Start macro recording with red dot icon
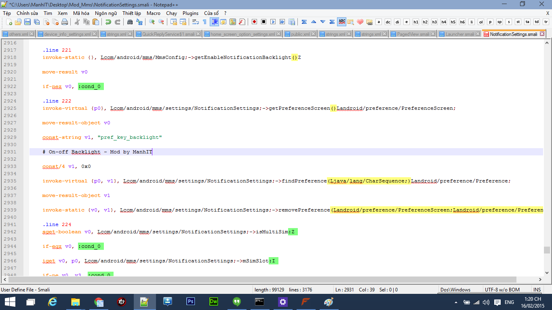The height and width of the screenshot is (310, 552). (x=255, y=22)
